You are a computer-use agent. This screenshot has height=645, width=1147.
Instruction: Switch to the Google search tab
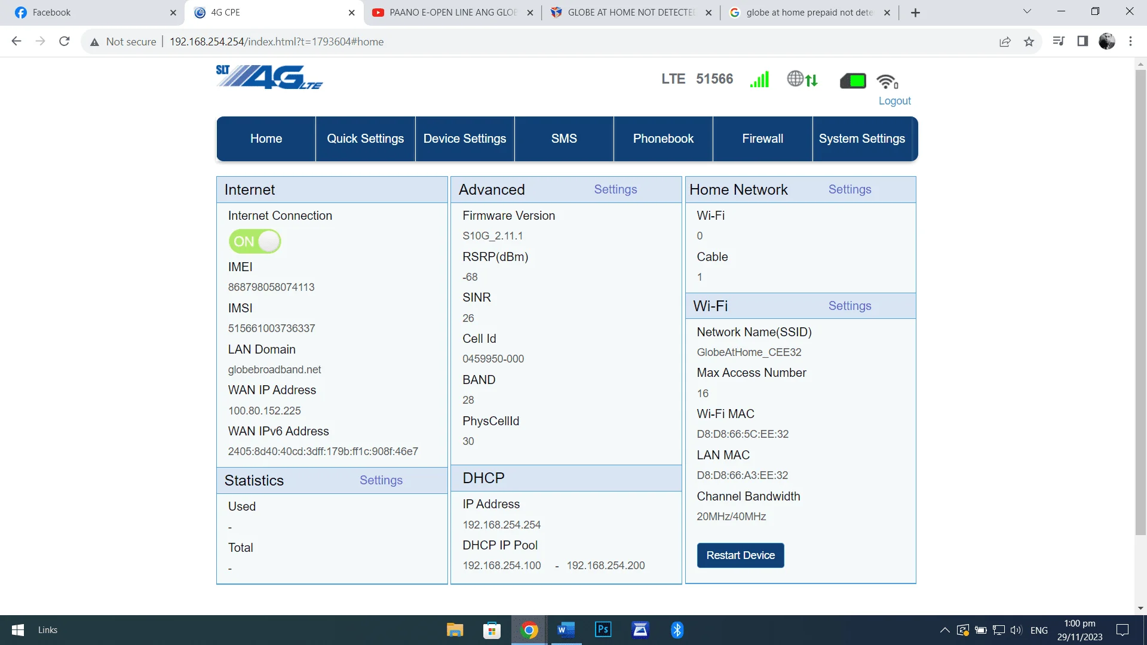point(809,13)
